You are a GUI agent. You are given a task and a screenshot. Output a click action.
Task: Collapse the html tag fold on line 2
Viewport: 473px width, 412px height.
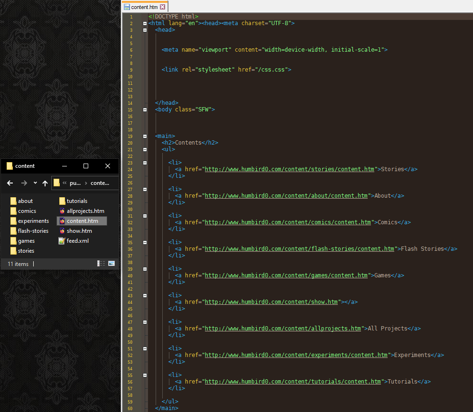(x=145, y=23)
